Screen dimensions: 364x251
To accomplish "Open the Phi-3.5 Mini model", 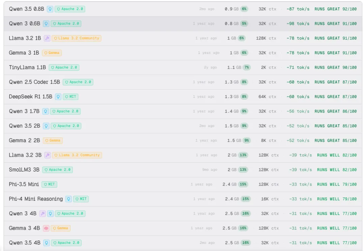I will coord(24,184).
